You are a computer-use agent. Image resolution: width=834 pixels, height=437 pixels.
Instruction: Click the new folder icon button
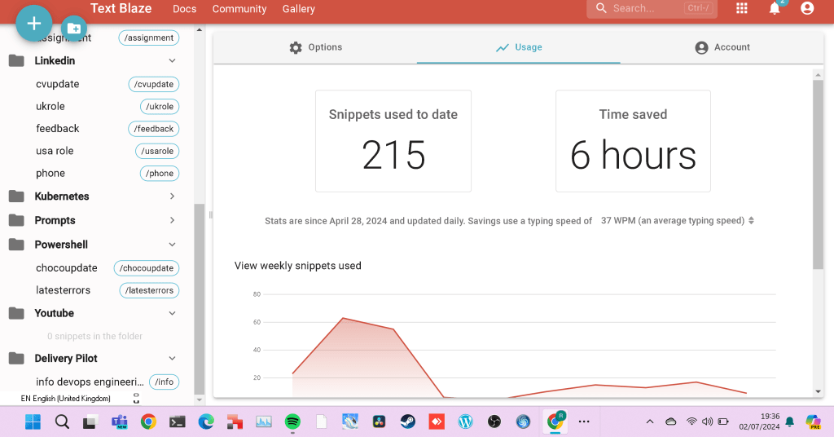[x=74, y=29]
